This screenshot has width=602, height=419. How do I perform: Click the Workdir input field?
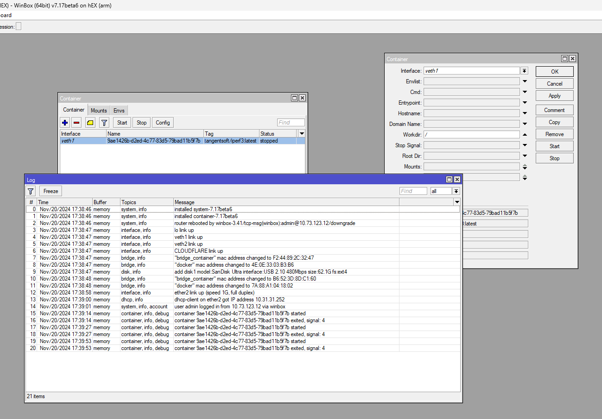(472, 135)
